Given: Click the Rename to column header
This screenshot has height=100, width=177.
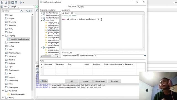Looking at the screenshot, I should tap(60, 64).
